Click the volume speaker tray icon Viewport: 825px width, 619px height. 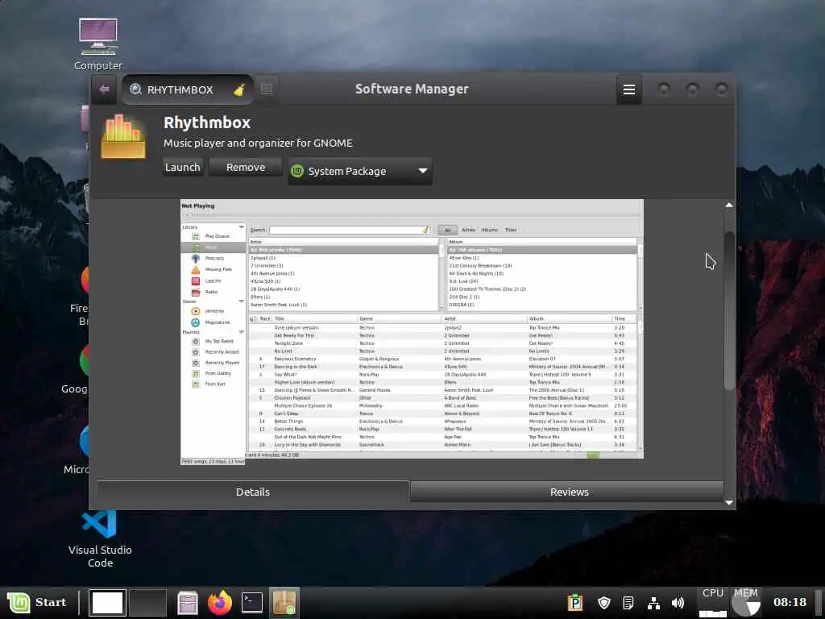(x=678, y=603)
